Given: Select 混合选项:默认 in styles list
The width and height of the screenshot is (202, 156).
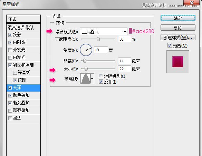Looking at the screenshot, I should [23, 28].
